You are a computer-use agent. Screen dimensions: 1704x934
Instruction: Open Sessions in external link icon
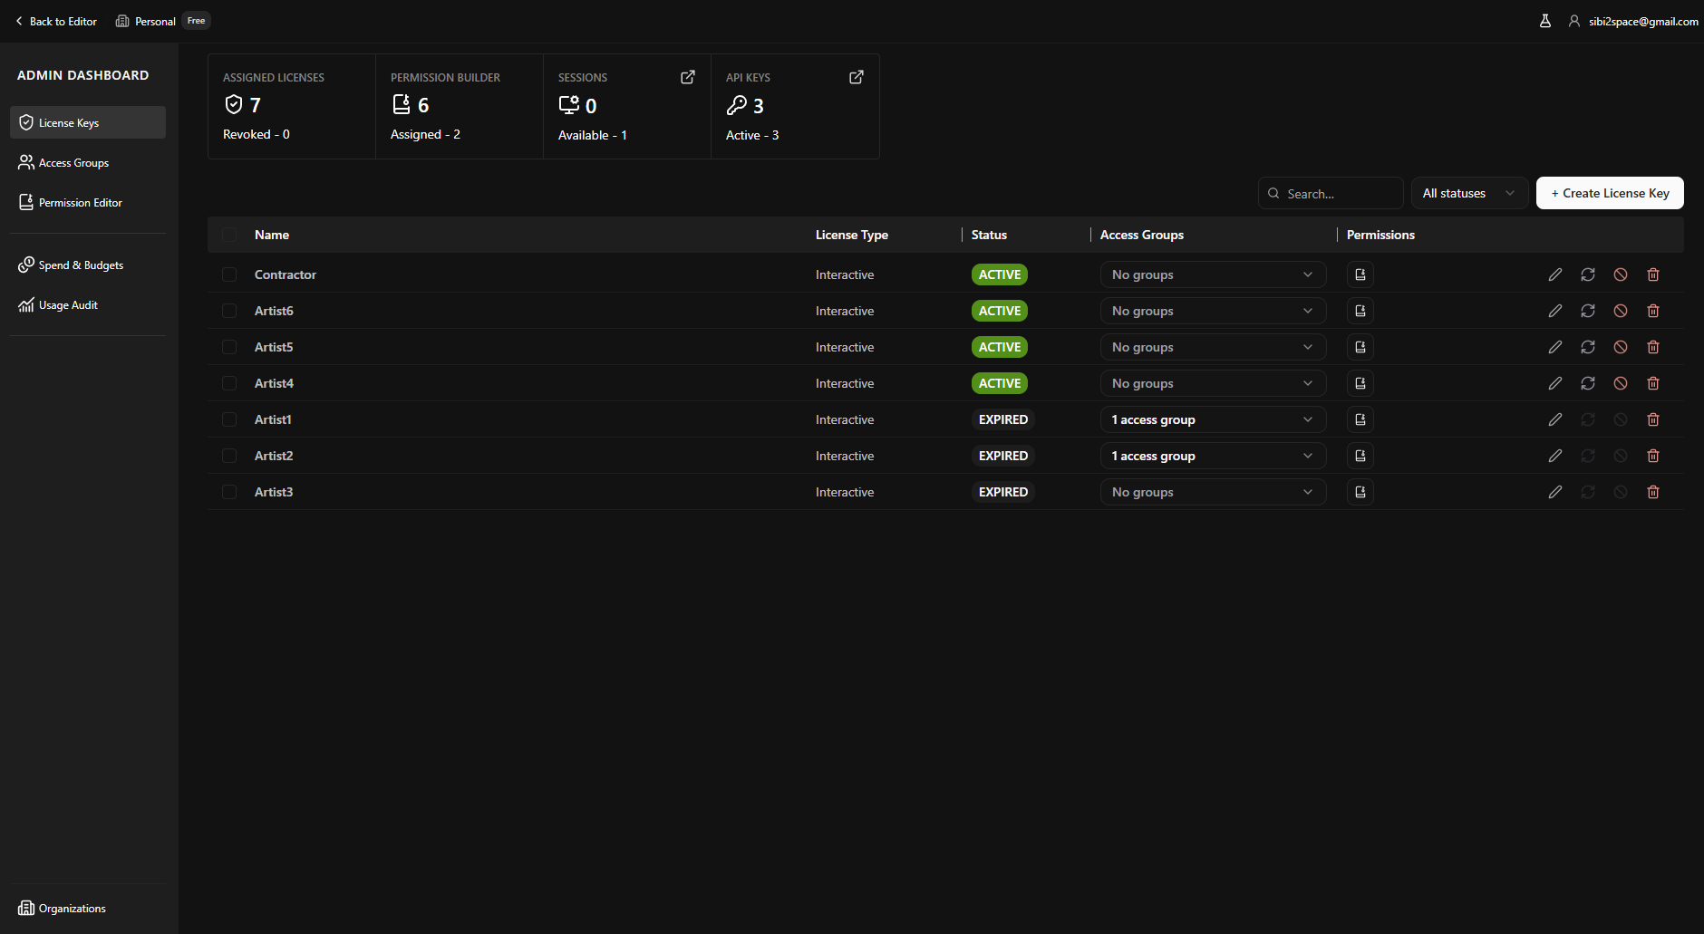coord(688,77)
